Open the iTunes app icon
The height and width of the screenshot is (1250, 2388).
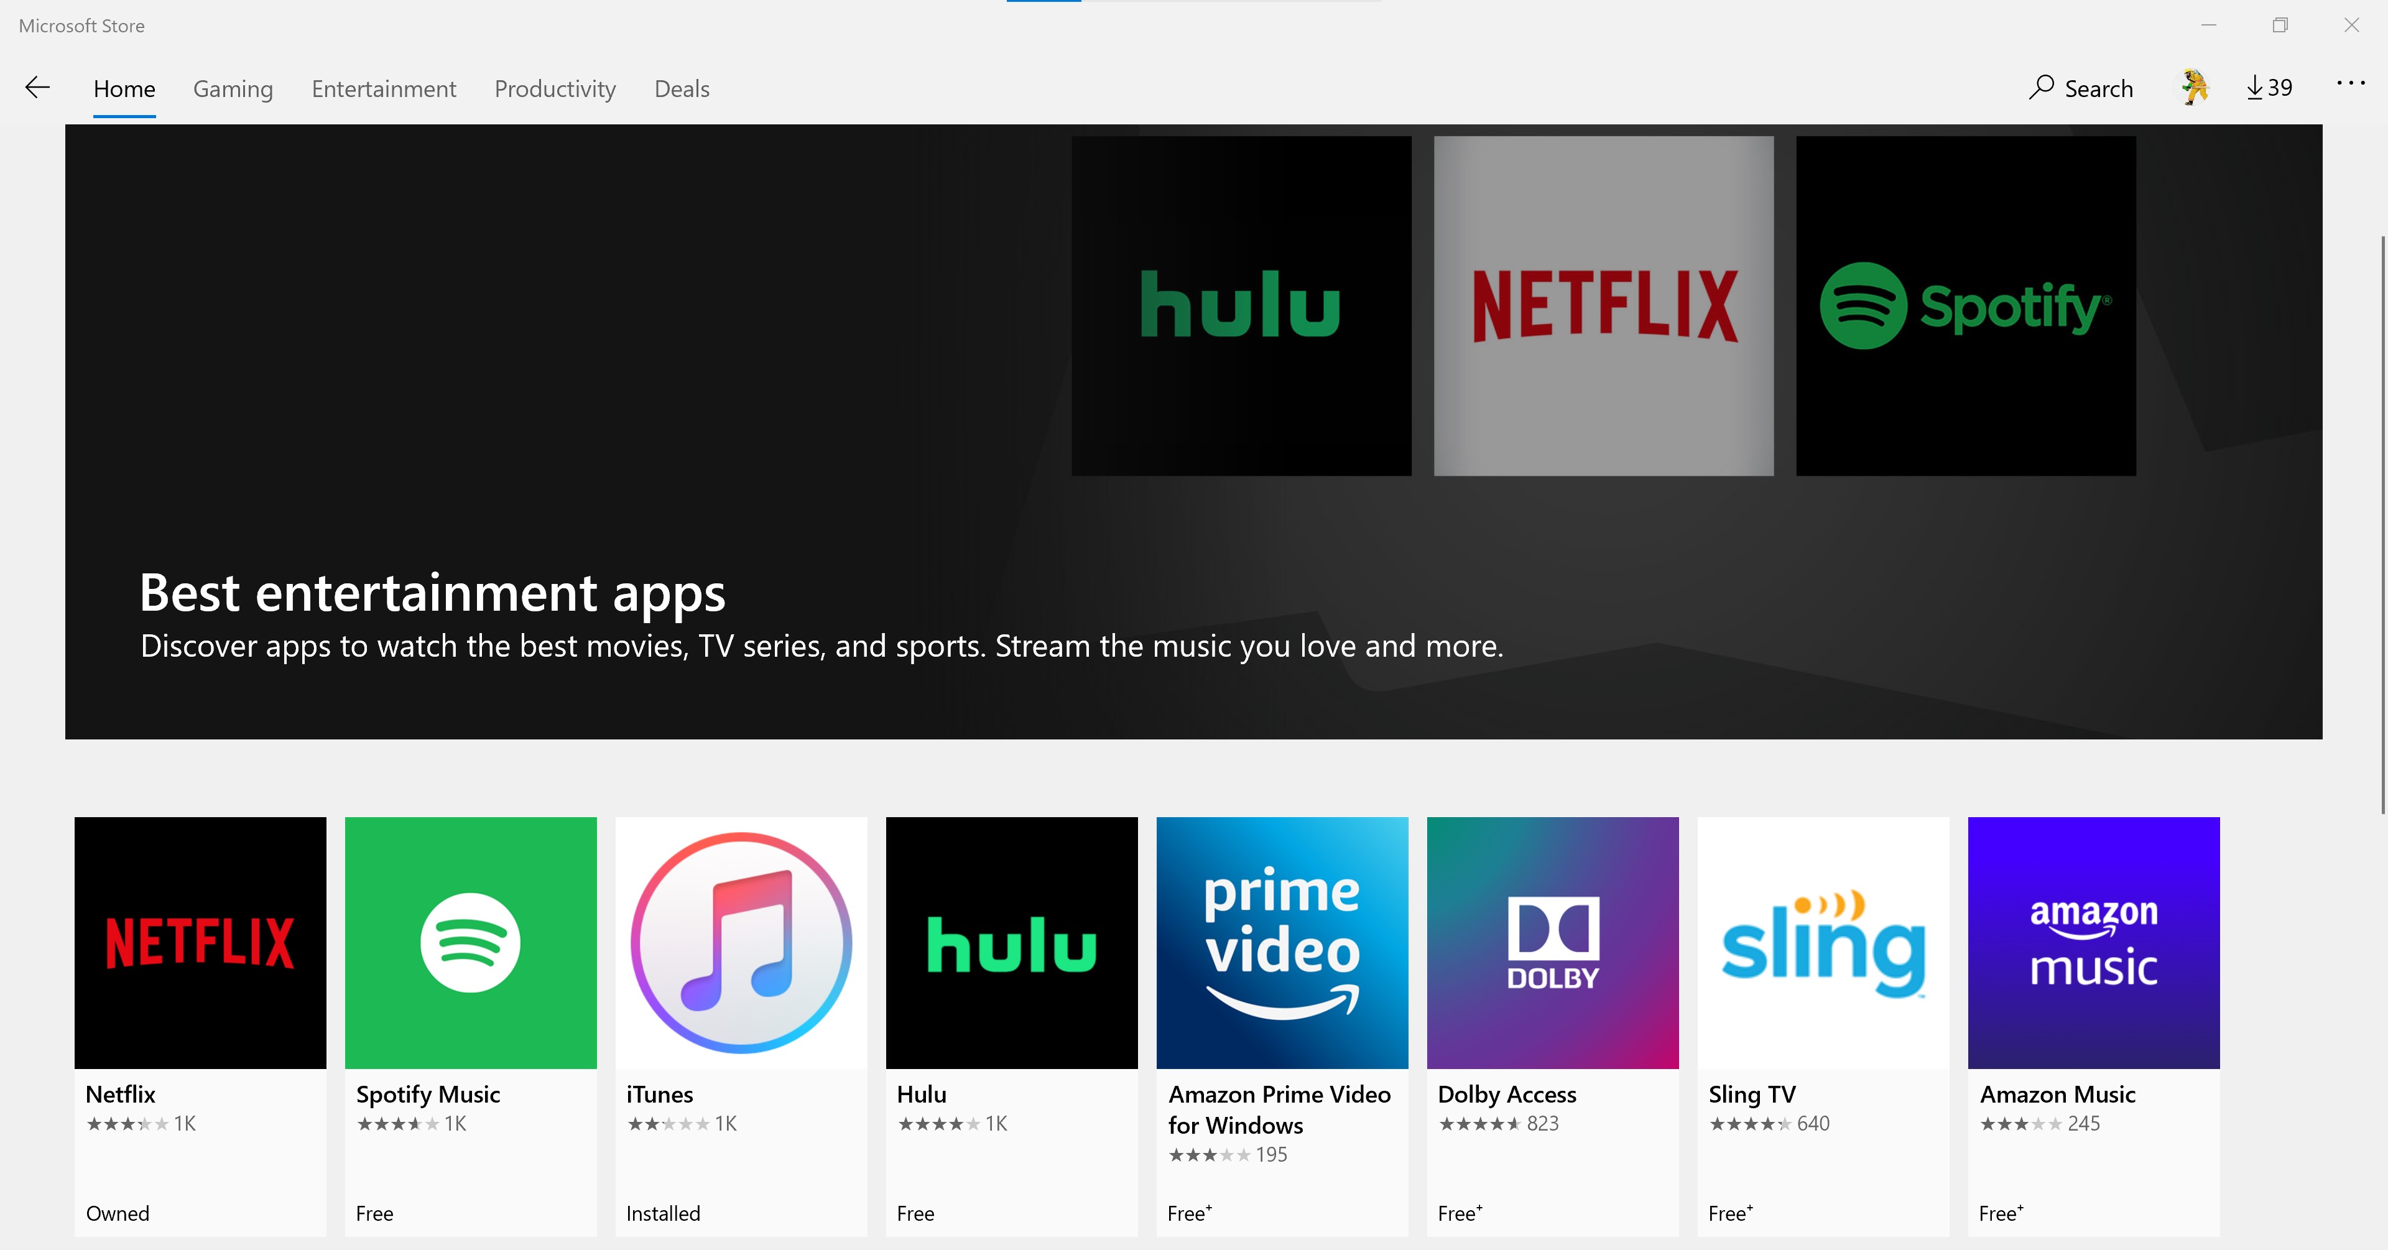742,942
